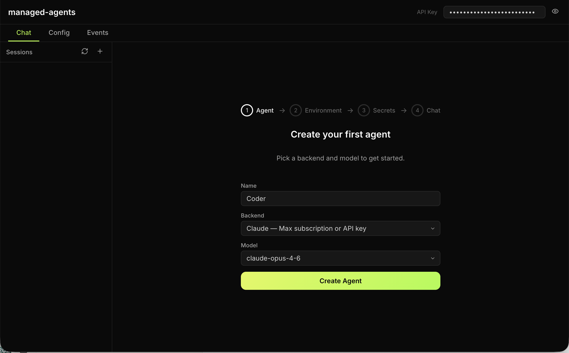
Task: Reveal the API Key with the eye toggle
Action: point(555,11)
